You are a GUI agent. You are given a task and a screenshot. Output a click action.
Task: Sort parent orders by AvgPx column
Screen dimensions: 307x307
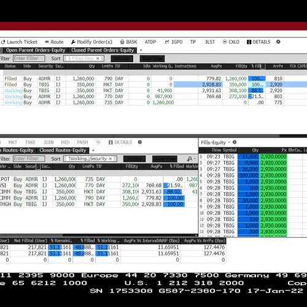[216, 66]
